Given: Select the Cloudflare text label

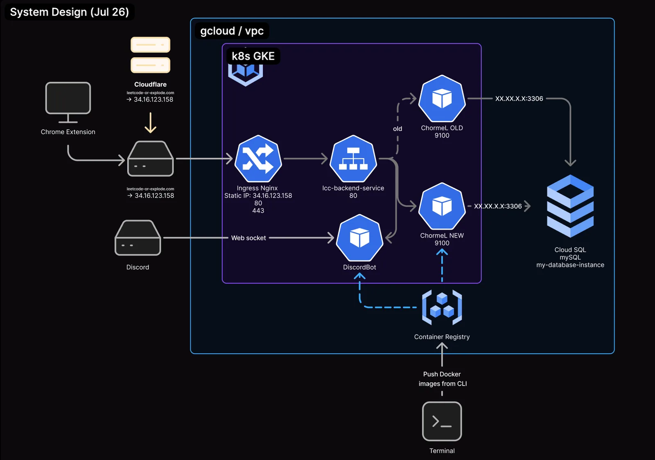Looking at the screenshot, I should 151,84.
